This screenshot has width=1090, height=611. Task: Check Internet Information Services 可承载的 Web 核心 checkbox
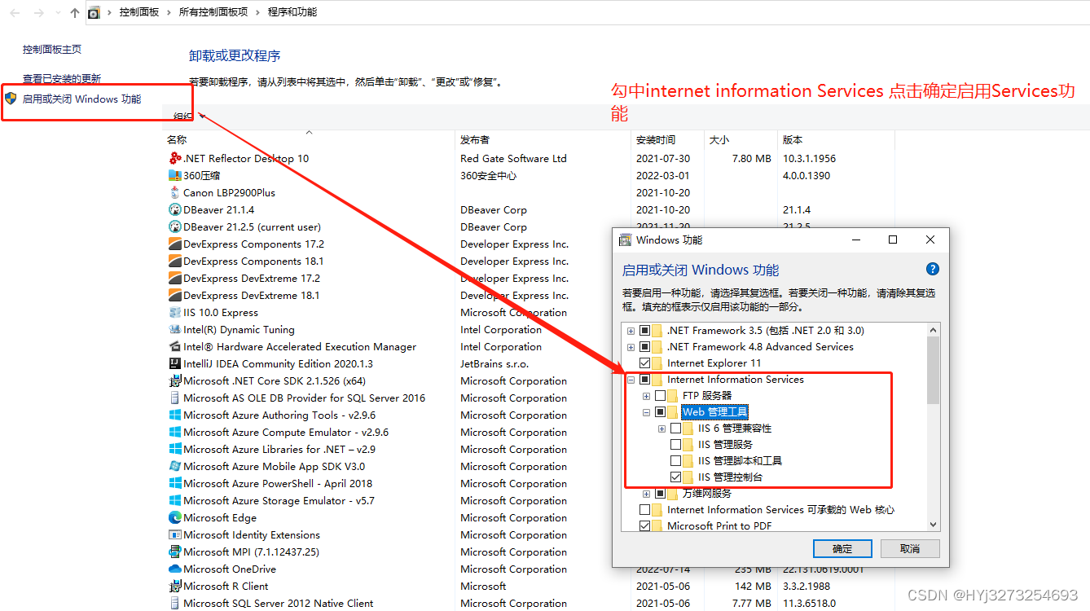(645, 510)
